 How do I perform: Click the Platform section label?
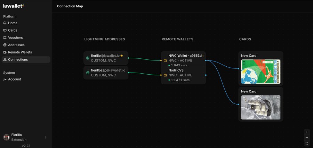[x=10, y=16]
